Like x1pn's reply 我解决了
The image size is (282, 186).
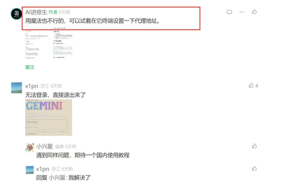pos(254,168)
